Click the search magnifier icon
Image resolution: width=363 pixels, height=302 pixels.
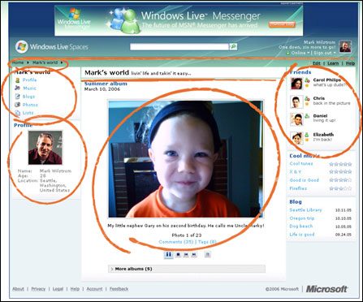233,46
